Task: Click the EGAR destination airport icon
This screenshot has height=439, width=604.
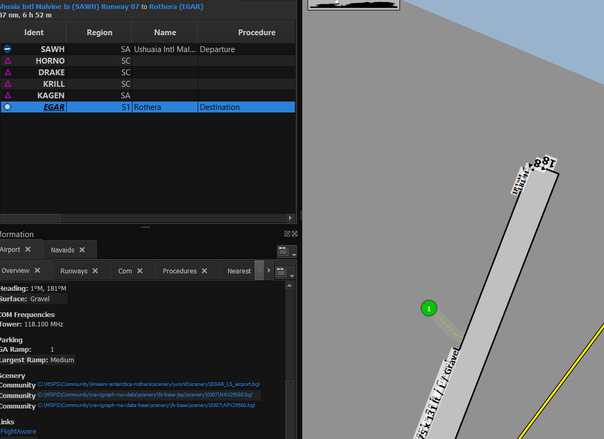Action: point(7,107)
